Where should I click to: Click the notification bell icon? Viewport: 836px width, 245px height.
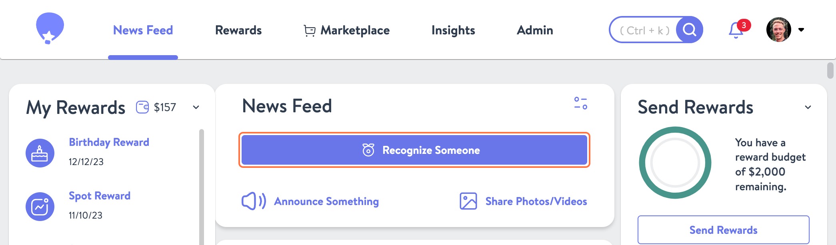(x=735, y=30)
